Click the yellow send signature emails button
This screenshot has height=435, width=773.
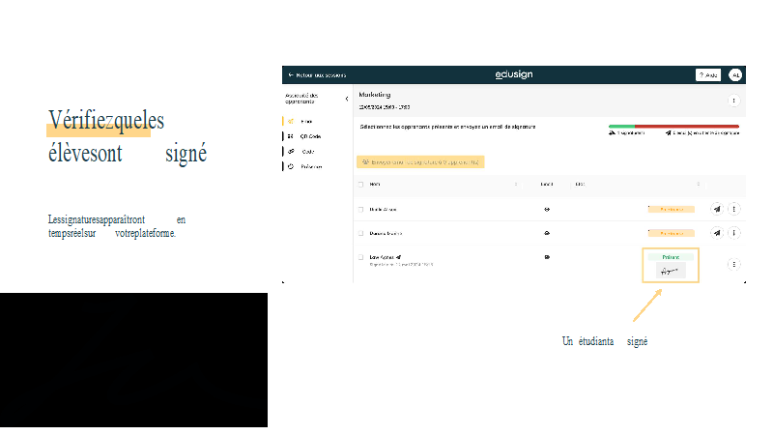coord(420,162)
